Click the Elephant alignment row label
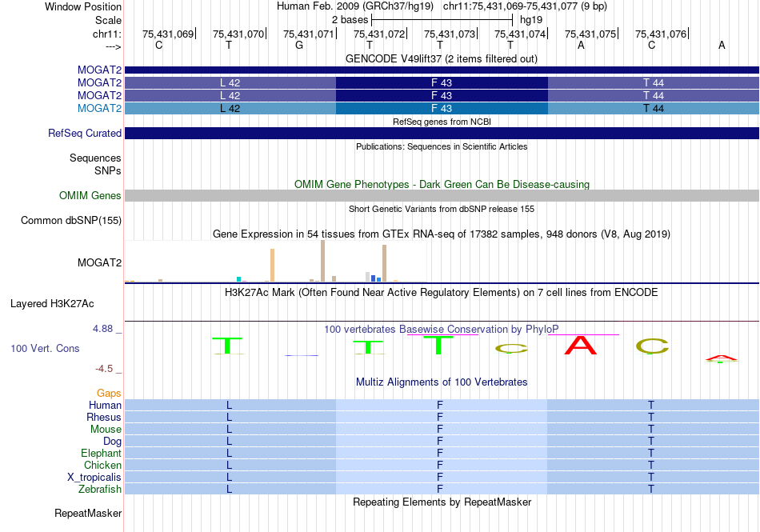760x532 pixels. (101, 453)
